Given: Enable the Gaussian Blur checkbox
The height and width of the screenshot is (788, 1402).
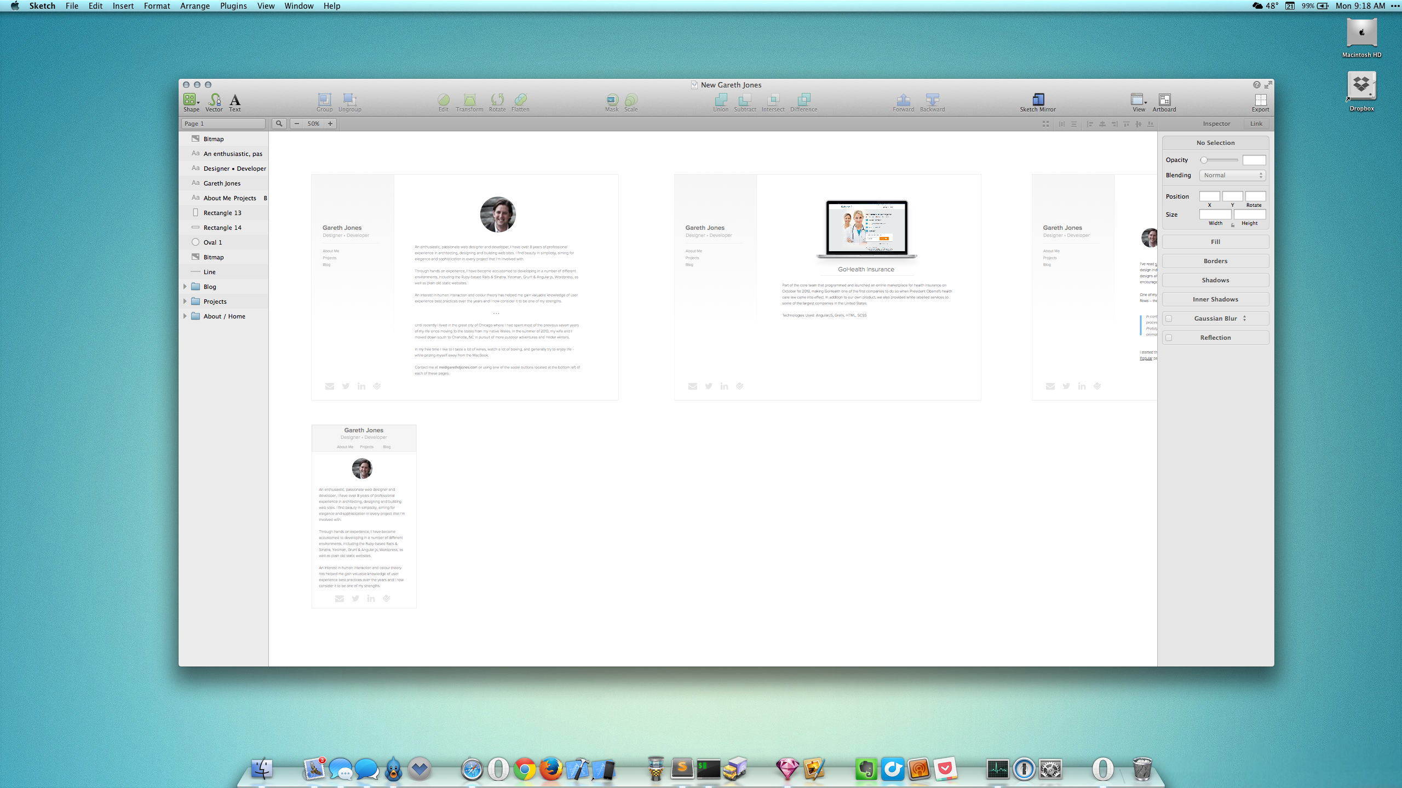Looking at the screenshot, I should click(1169, 318).
